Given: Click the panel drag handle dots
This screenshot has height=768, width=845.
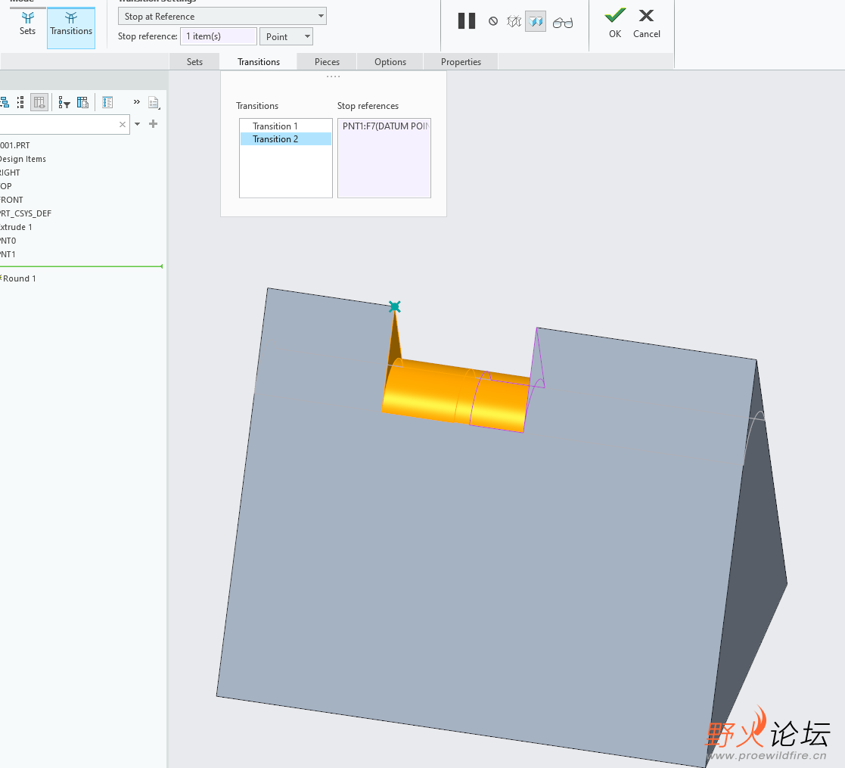Looking at the screenshot, I should pos(333,76).
